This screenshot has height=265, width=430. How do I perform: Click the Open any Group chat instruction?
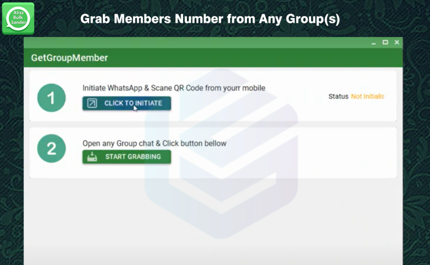[155, 143]
